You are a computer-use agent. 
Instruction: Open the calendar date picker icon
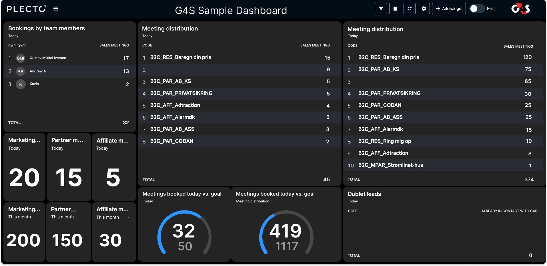tap(395, 9)
